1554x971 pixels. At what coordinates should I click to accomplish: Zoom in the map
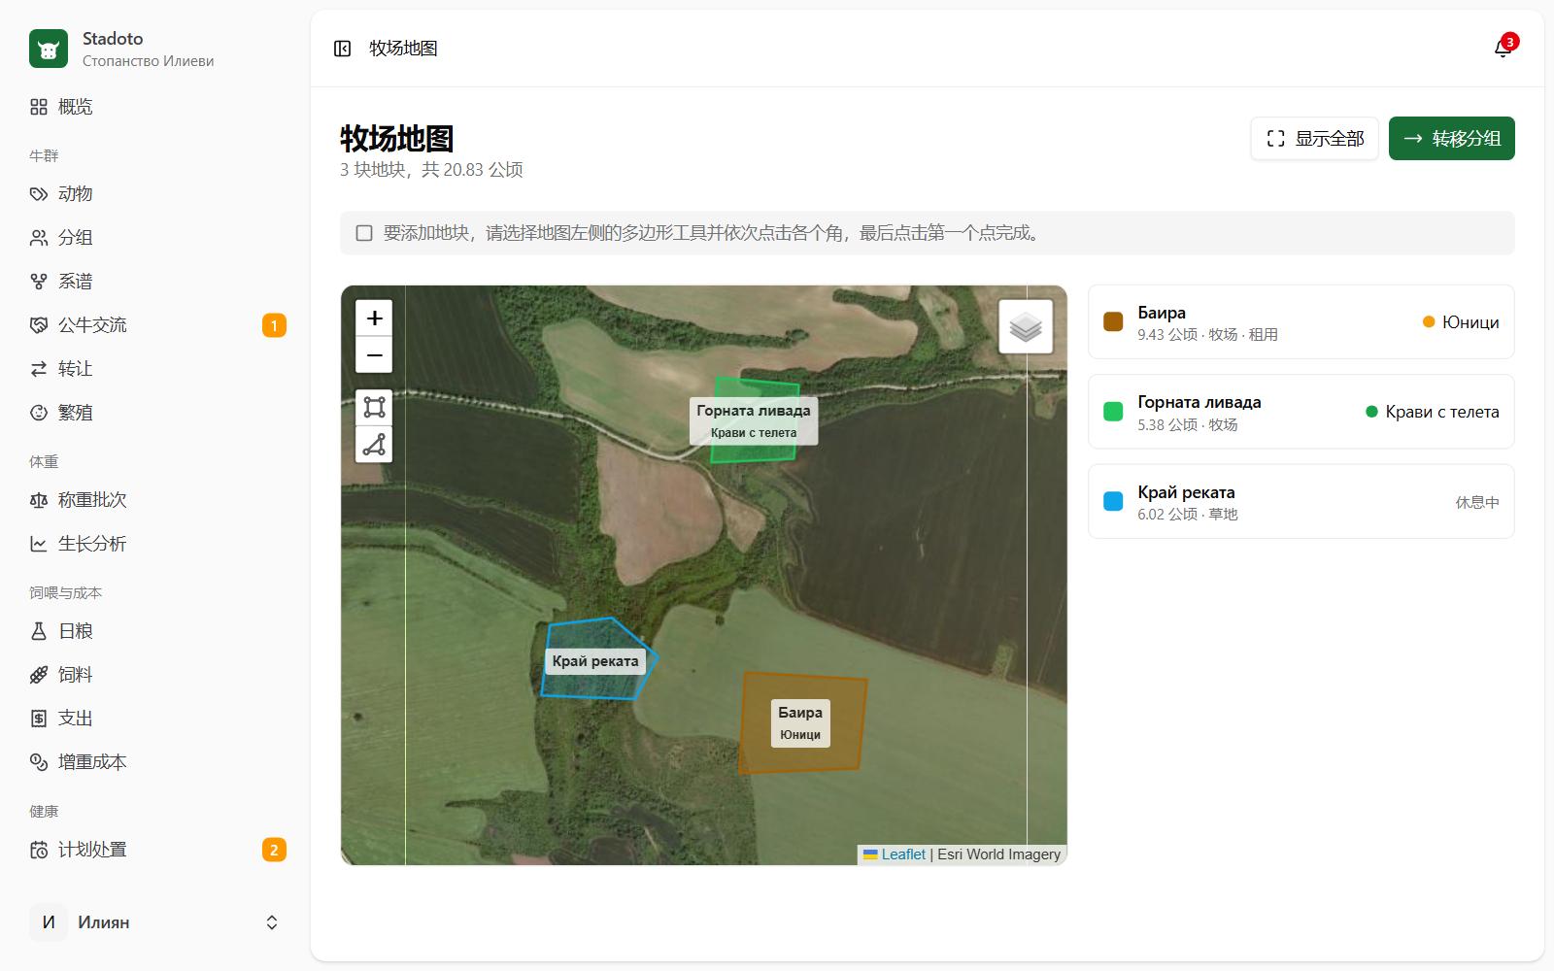(x=374, y=318)
